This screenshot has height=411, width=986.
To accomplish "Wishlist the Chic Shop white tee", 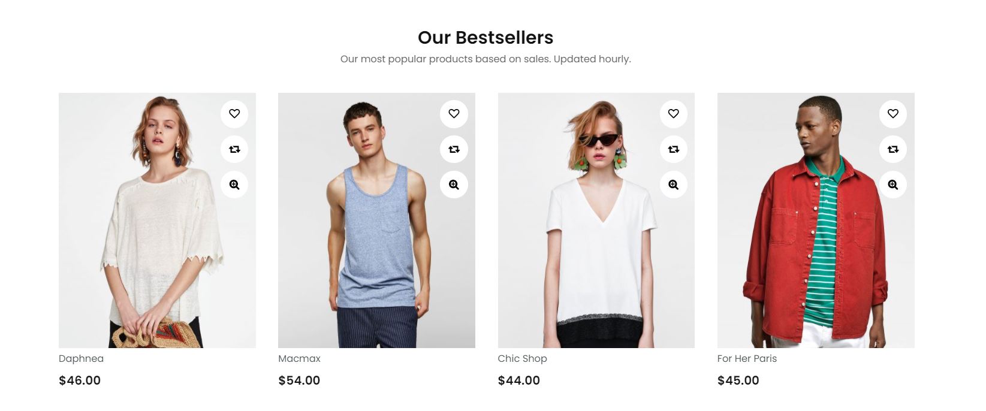I will [x=674, y=114].
